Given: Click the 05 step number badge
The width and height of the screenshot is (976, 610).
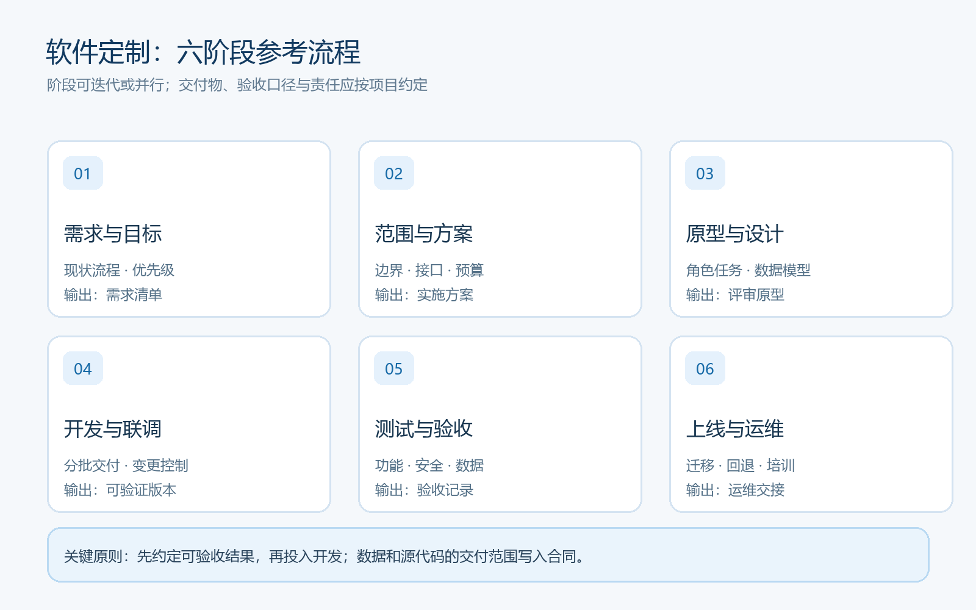Looking at the screenshot, I should [394, 368].
